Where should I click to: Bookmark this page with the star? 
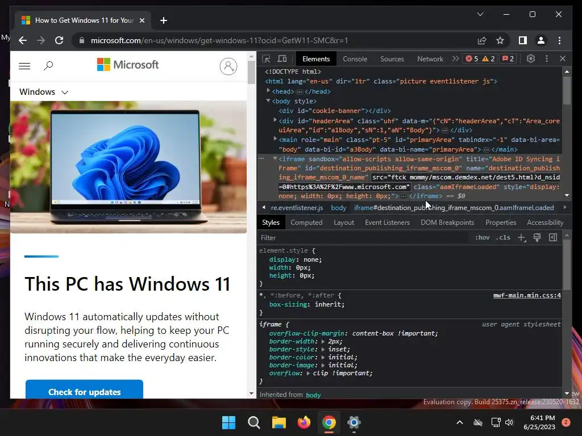point(500,40)
